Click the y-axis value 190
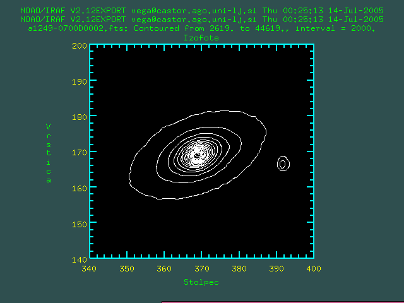The image size is (404, 303). 80,81
